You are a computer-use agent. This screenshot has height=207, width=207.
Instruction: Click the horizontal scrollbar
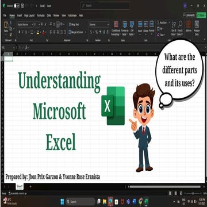(x=165, y=186)
